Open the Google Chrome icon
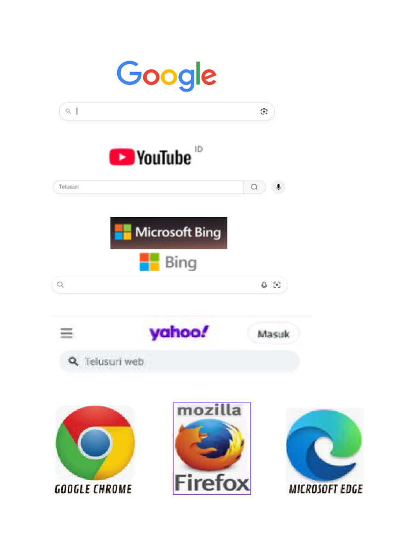 point(95,450)
